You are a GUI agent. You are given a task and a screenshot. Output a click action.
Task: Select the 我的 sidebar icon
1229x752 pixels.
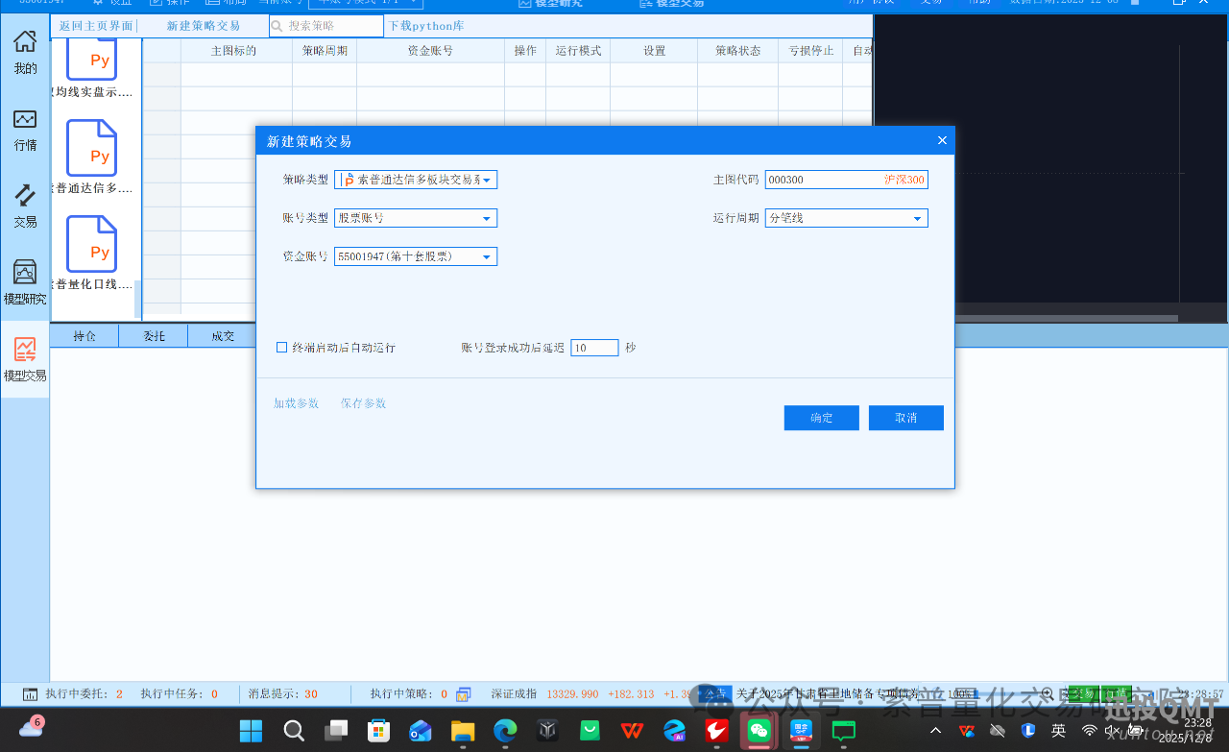pyautogui.click(x=25, y=49)
